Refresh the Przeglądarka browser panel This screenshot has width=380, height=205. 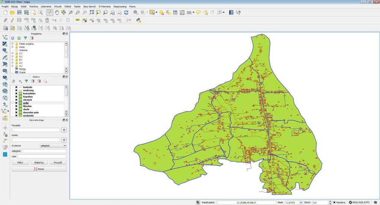pyautogui.click(x=13, y=38)
